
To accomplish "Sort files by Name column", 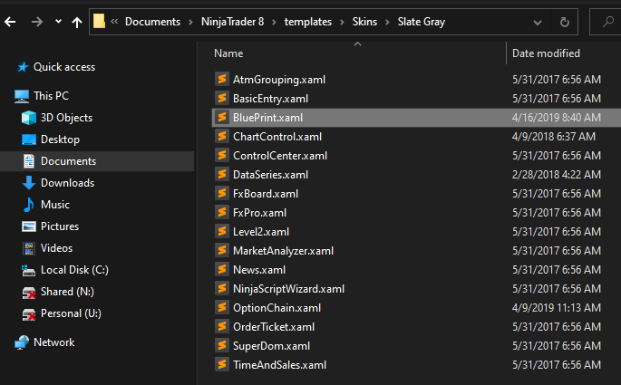I will (228, 53).
